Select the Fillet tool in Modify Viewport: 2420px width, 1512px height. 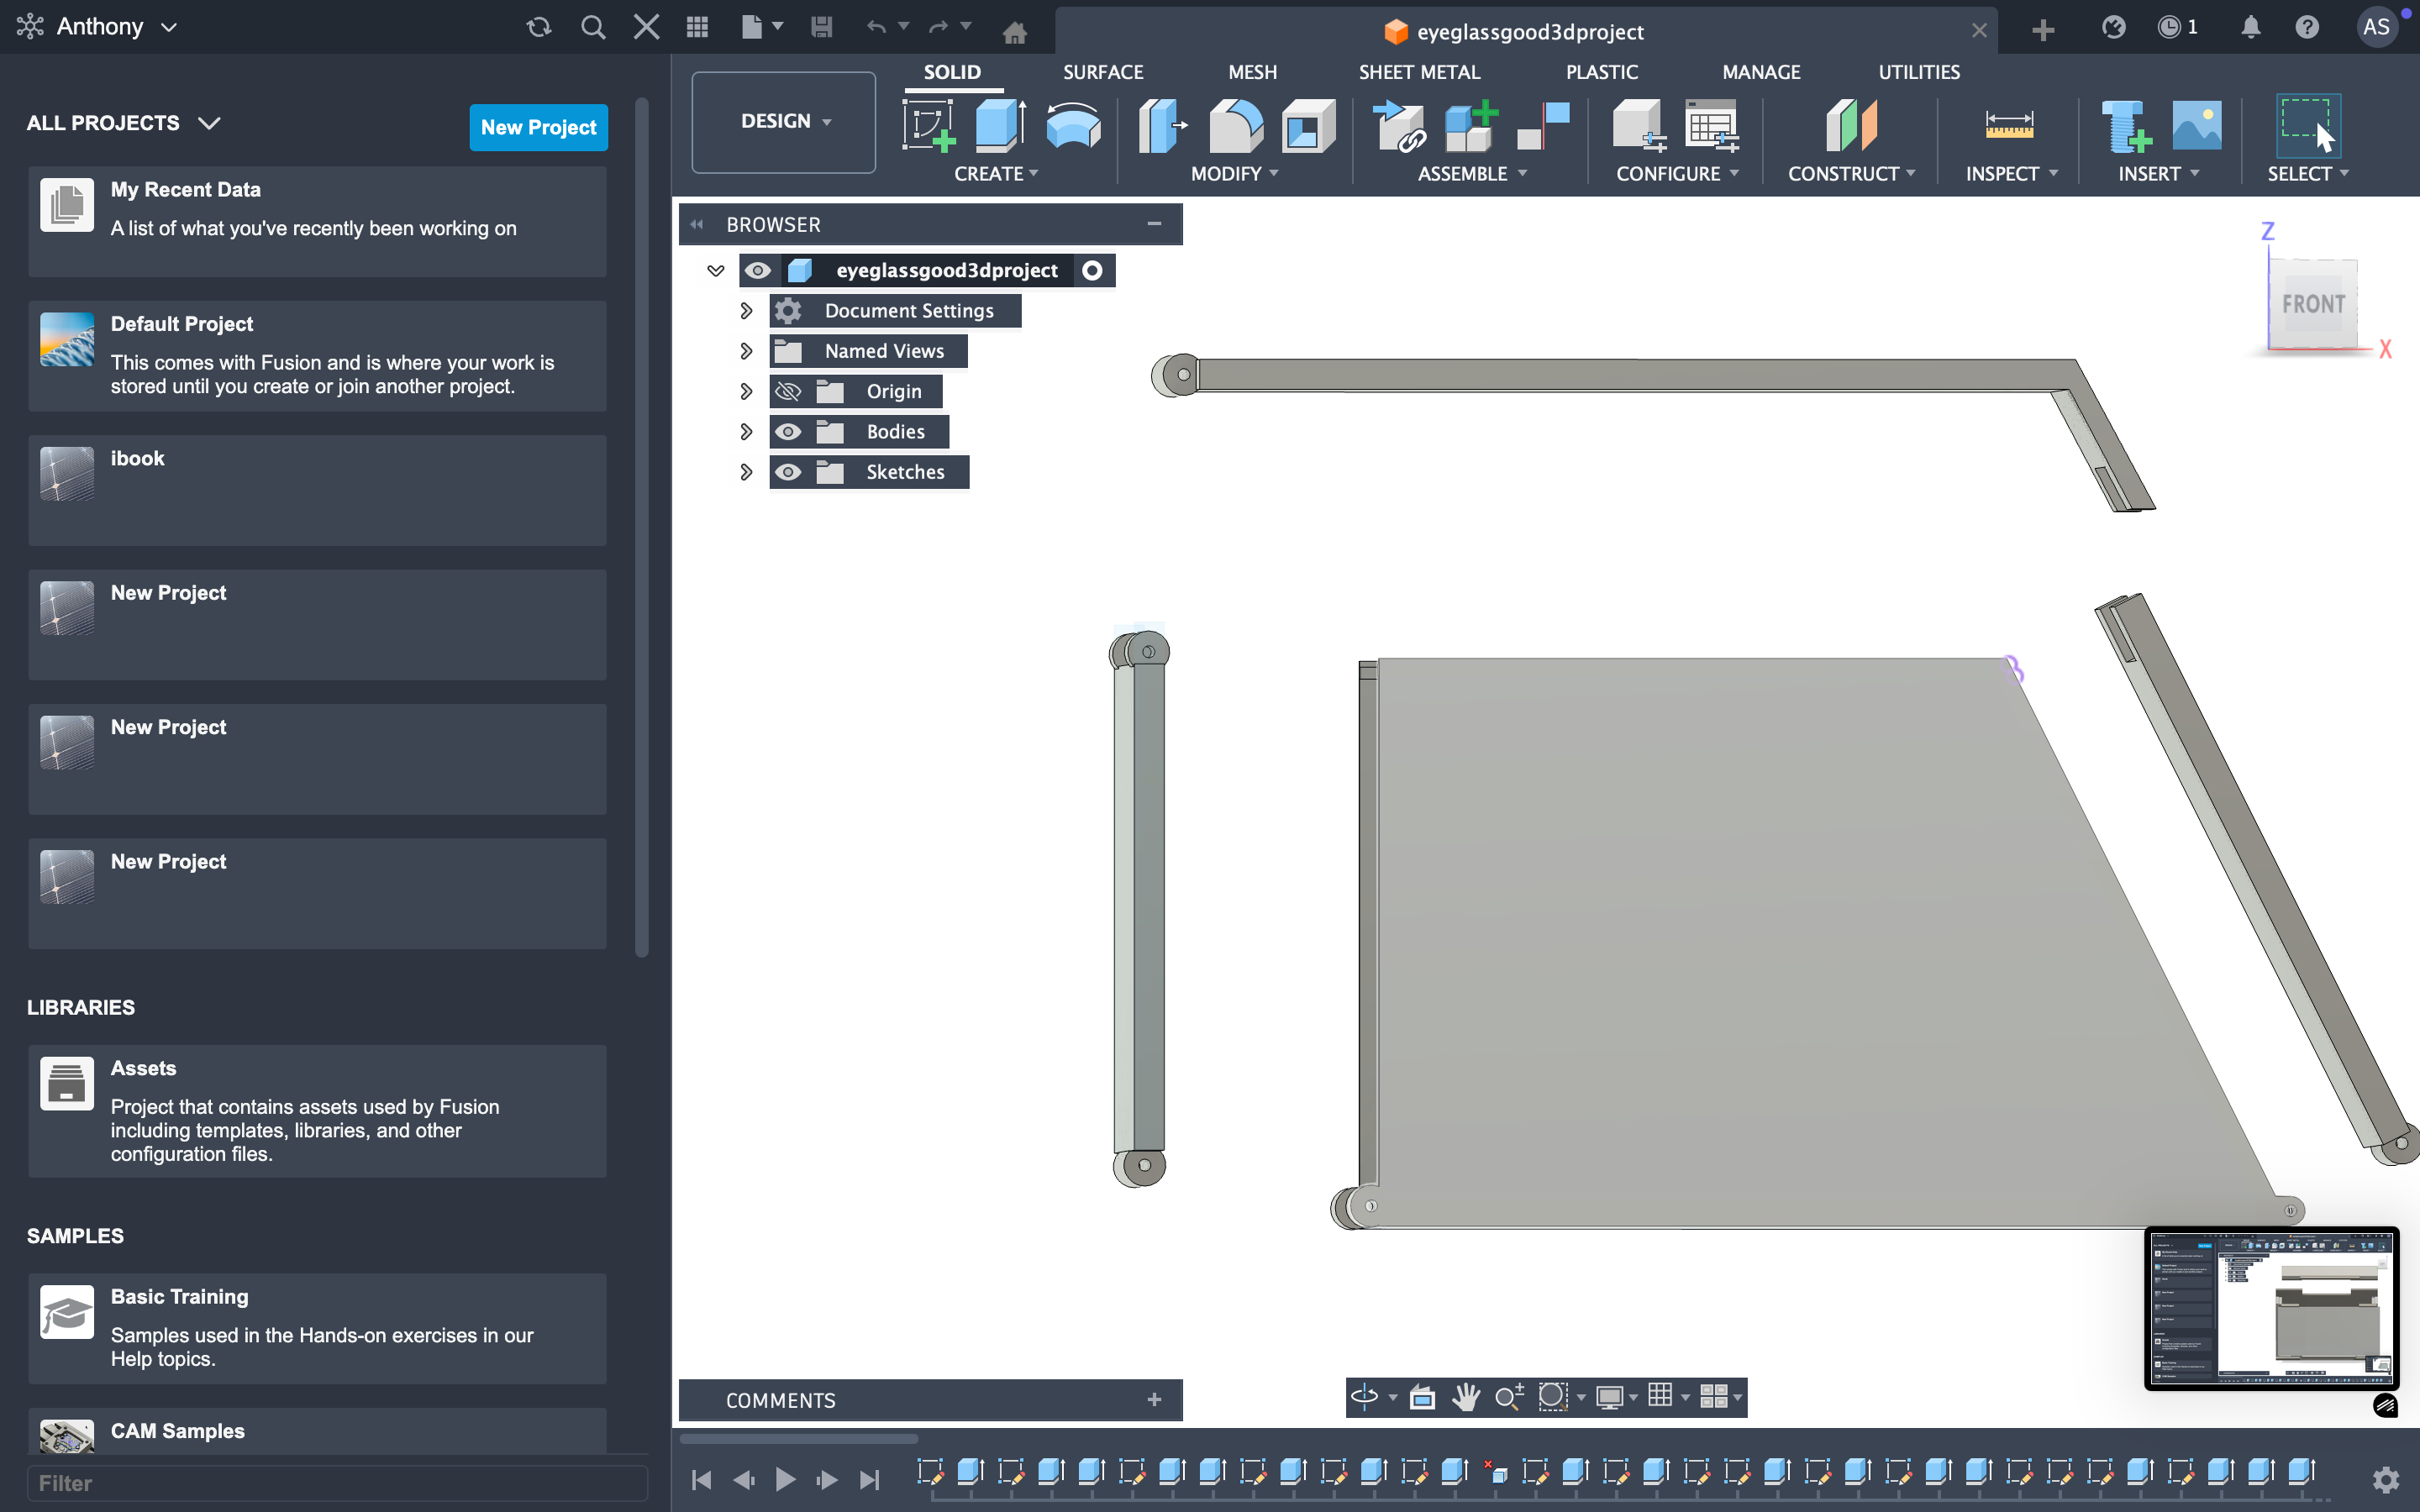tap(1235, 126)
